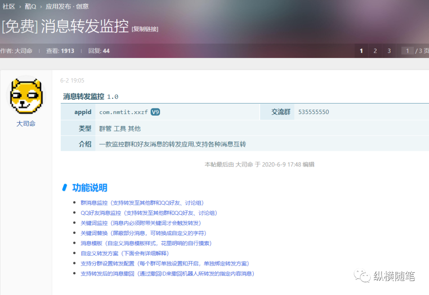Screen dimensions: 429x295
Task: Click the [复制链接] copy link button
Action: (145, 29)
